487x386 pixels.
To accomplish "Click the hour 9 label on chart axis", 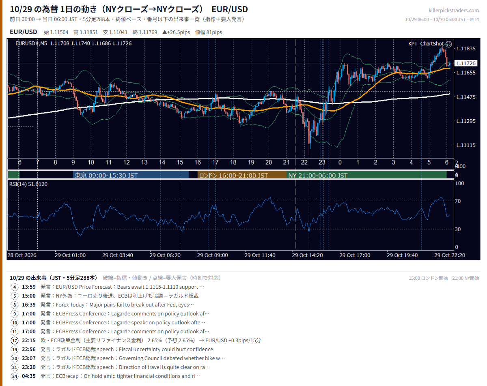I will pyautogui.click(x=73, y=162).
